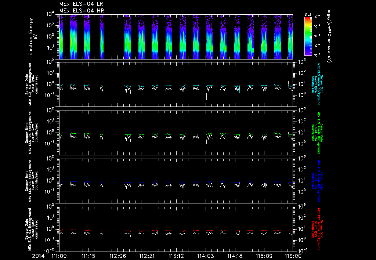The image size is (376, 260).
Task: Click the year 2014 on the time axis
Action: [38, 256]
